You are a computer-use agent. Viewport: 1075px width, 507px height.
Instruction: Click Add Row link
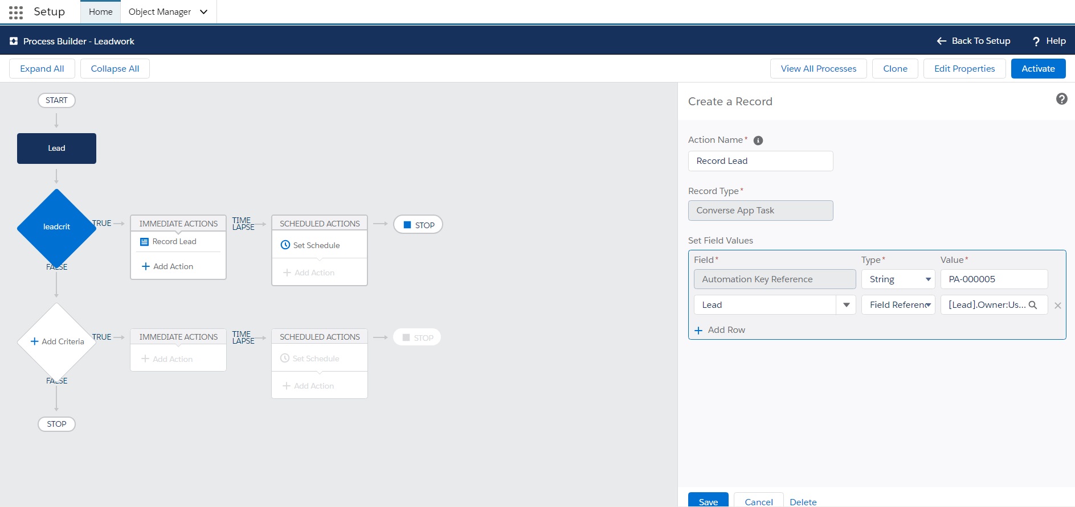[x=726, y=330]
